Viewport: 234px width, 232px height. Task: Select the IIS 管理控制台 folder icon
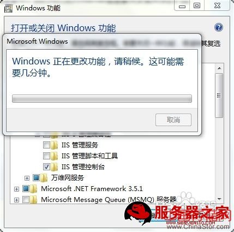point(54,167)
